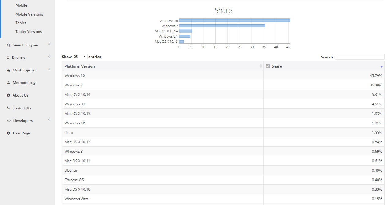Select the Ubuntu table row

223,170
